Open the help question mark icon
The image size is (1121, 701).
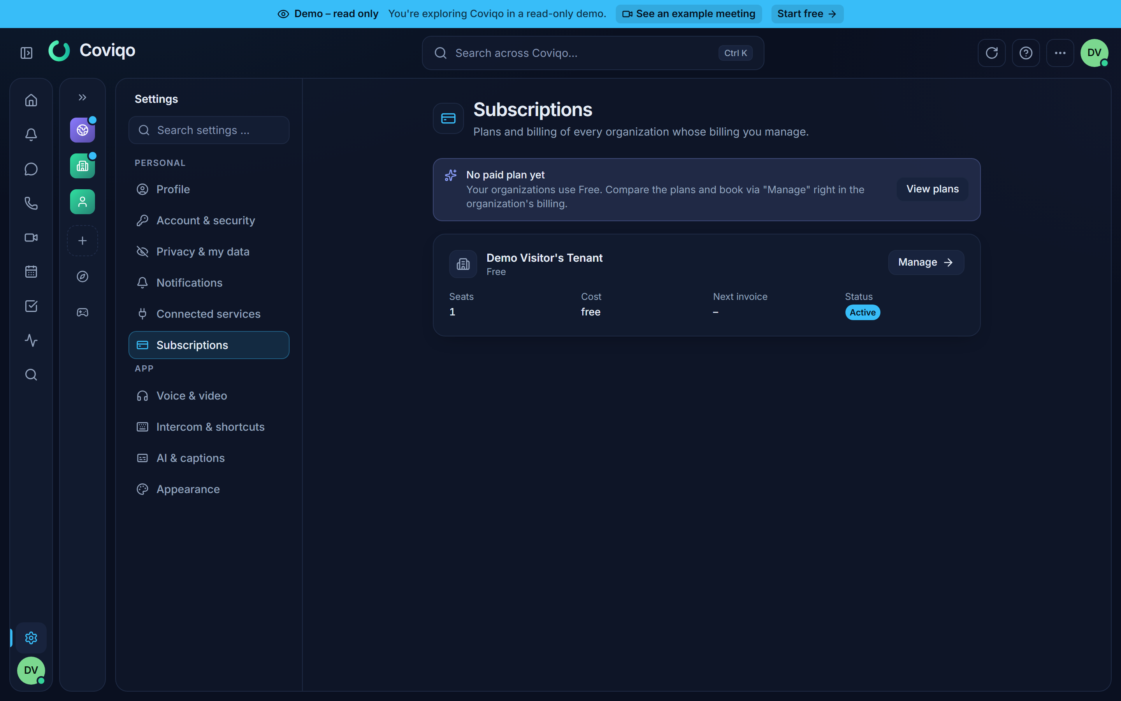pos(1026,53)
